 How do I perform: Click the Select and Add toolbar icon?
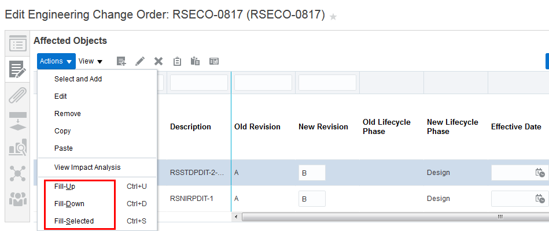tap(121, 61)
